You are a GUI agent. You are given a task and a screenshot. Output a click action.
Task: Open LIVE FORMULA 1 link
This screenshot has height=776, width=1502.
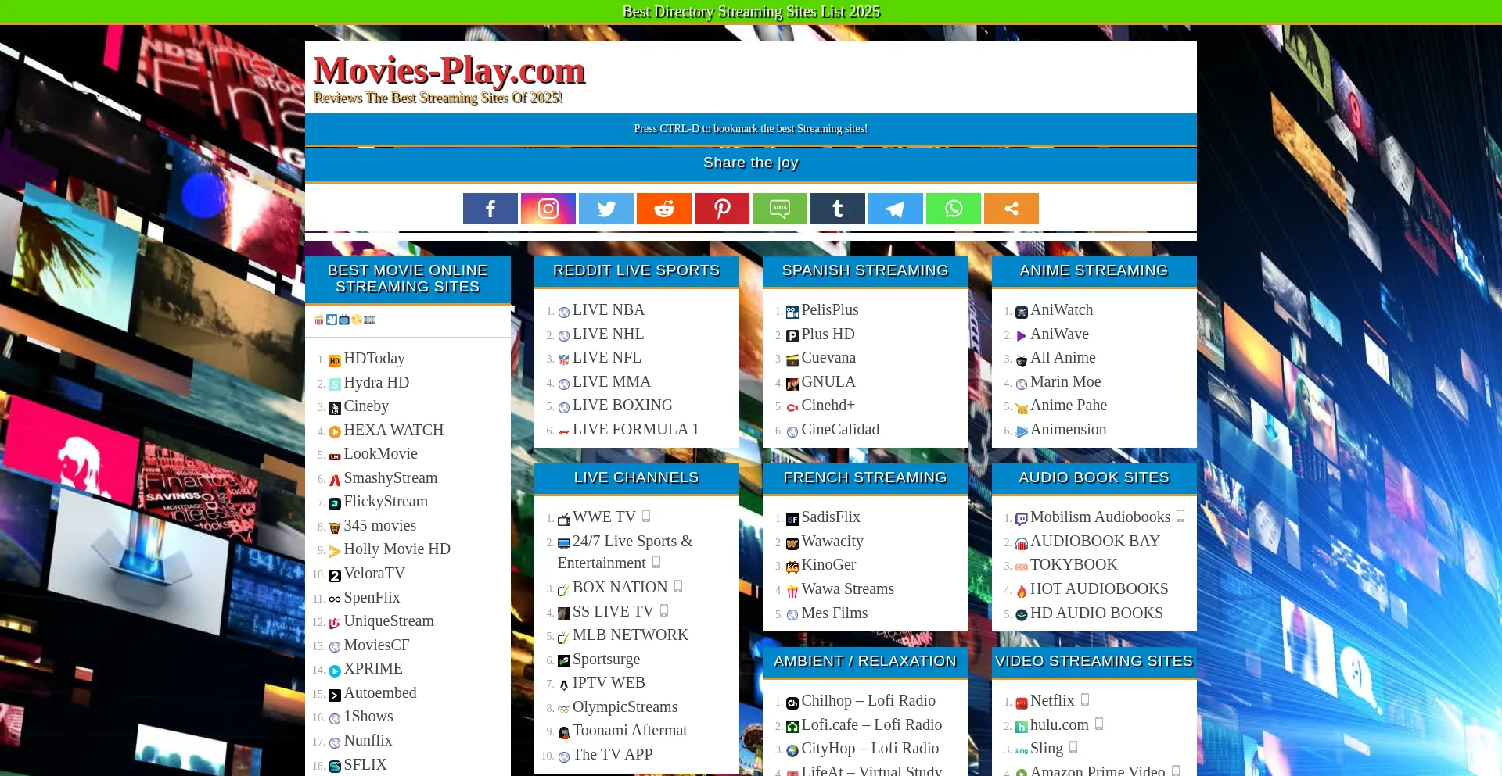point(635,430)
